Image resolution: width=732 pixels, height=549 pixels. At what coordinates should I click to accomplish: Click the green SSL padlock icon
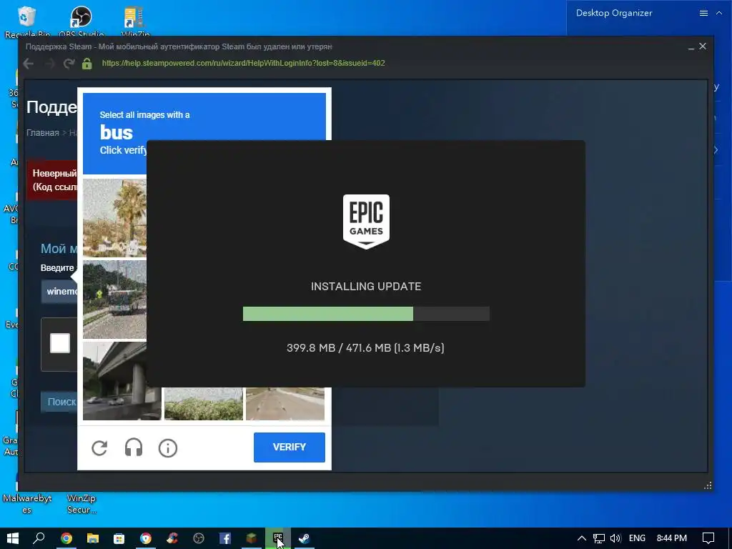[86, 64]
